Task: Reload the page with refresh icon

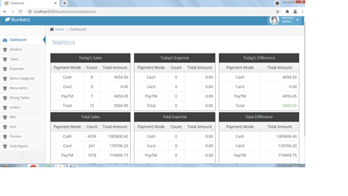Action: [20, 12]
